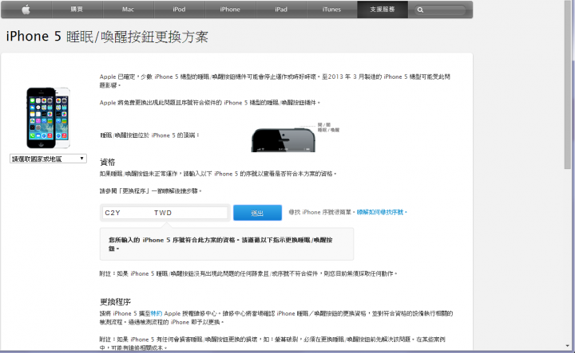This screenshot has height=353, width=575.
Task: Click the Apple logo in navigation bar
Action: 26,10
